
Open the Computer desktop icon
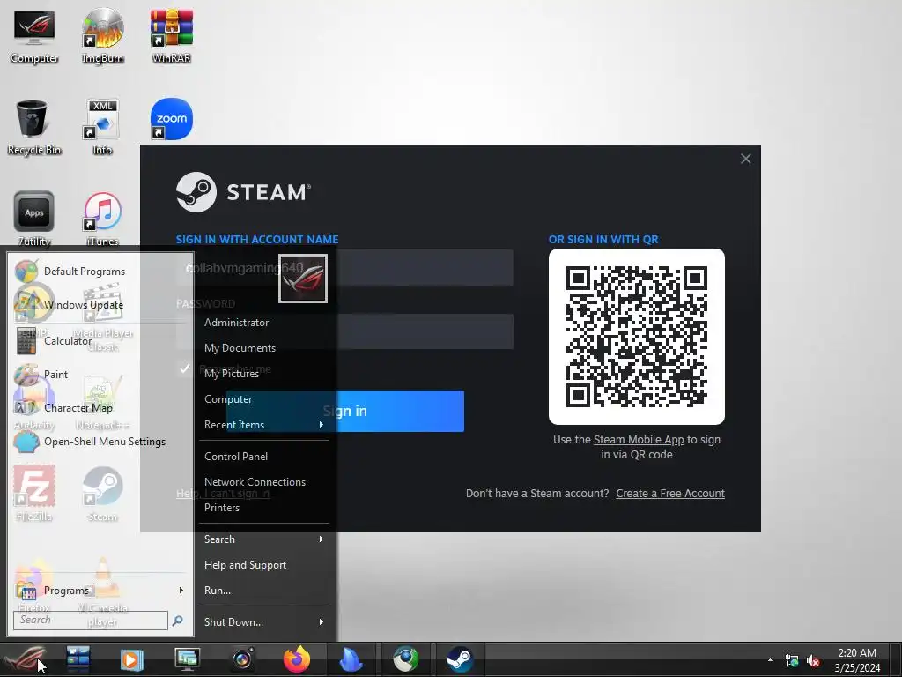click(34, 35)
